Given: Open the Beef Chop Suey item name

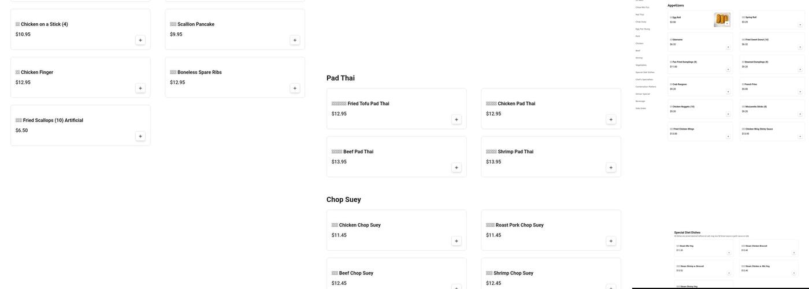Looking at the screenshot, I should pos(356,273).
